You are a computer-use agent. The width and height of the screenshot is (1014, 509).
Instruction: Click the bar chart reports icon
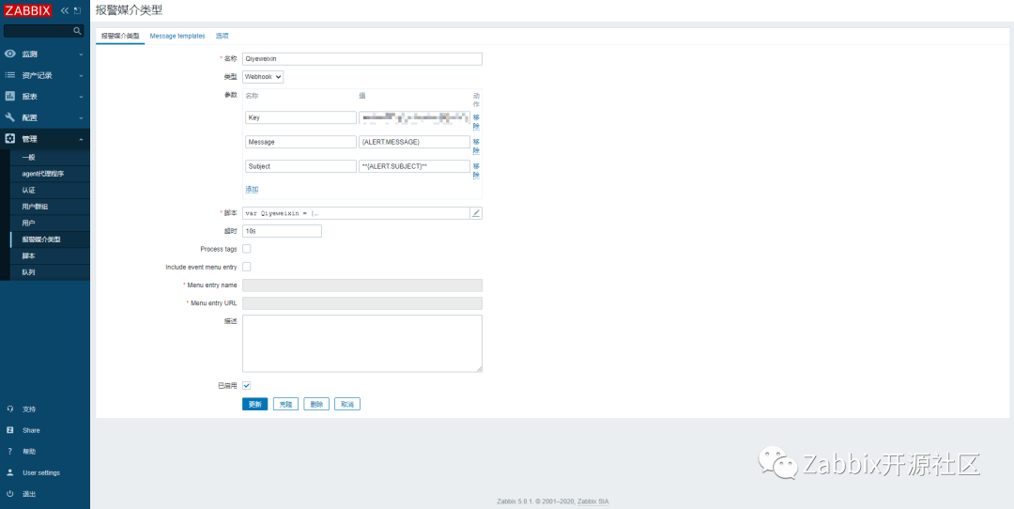click(x=9, y=97)
